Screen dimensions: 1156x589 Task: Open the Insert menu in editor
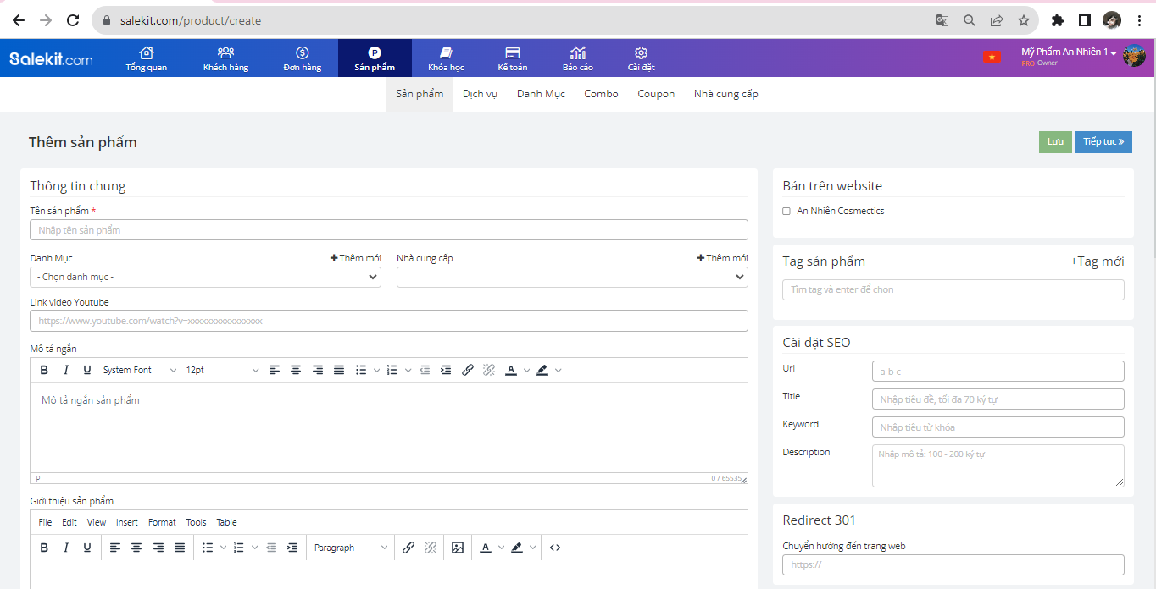pos(127,522)
